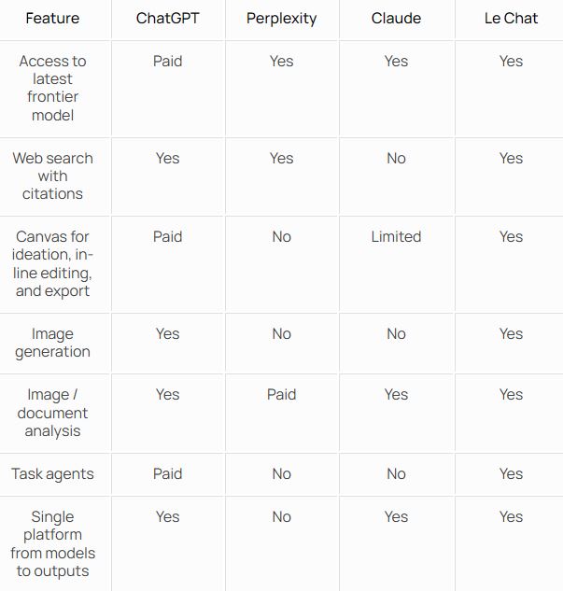Select the 'Access to latest frontier model' row label
Image resolution: width=563 pixels, height=591 pixels.
[52, 88]
